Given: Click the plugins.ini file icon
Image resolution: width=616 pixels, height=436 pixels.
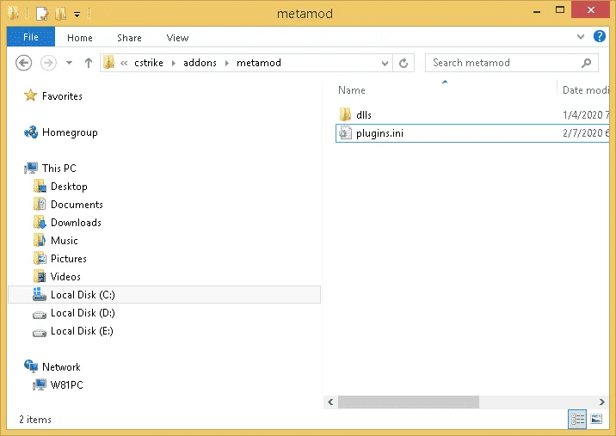Looking at the screenshot, I should coord(345,132).
